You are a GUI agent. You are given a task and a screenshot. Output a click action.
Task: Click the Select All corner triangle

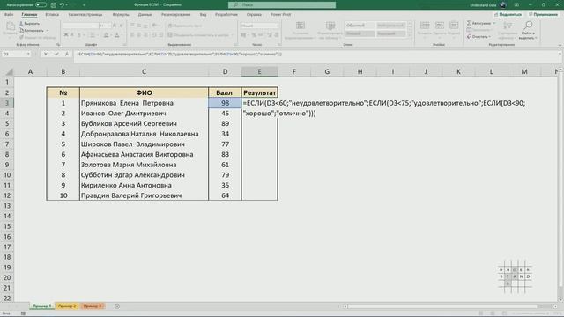click(x=9, y=72)
